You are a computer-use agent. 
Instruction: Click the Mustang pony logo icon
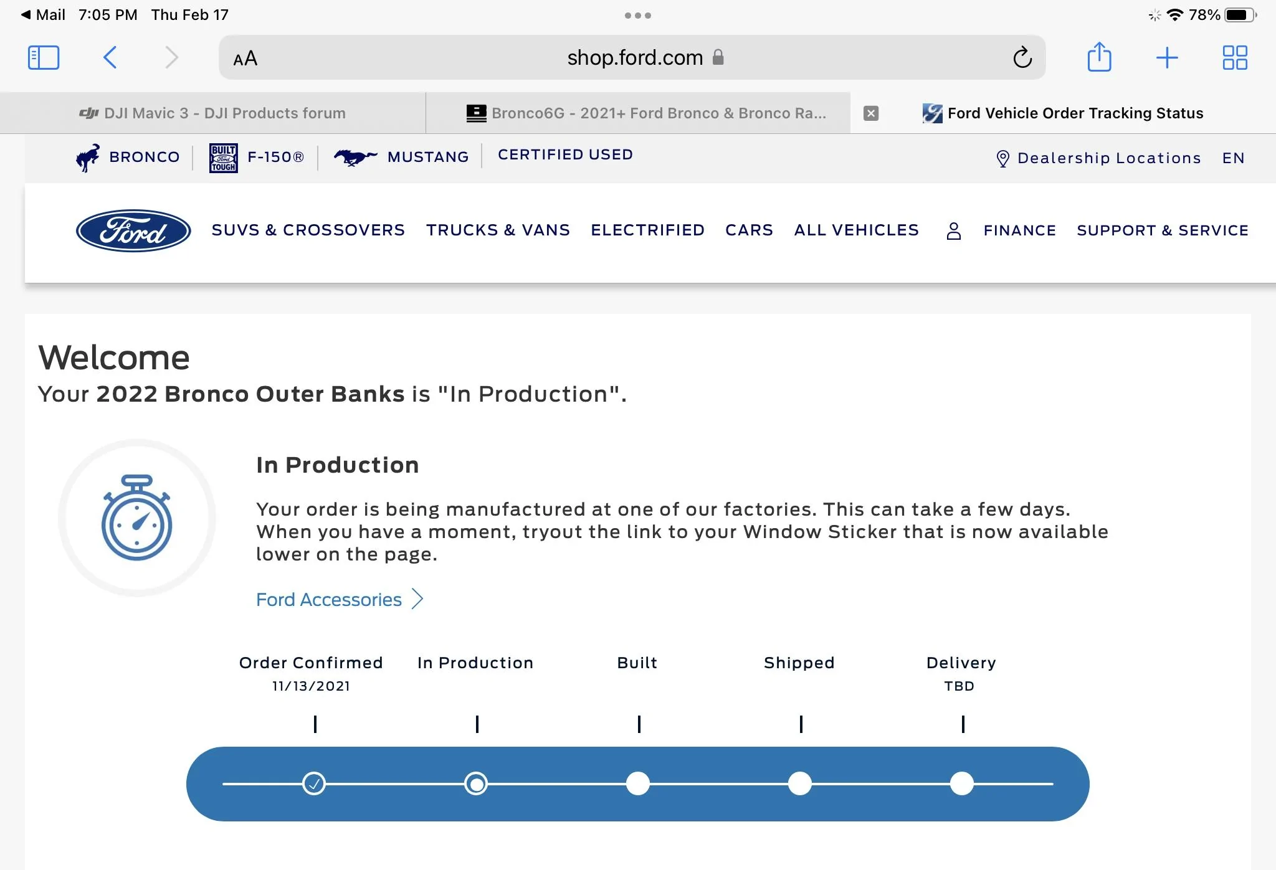tap(355, 157)
